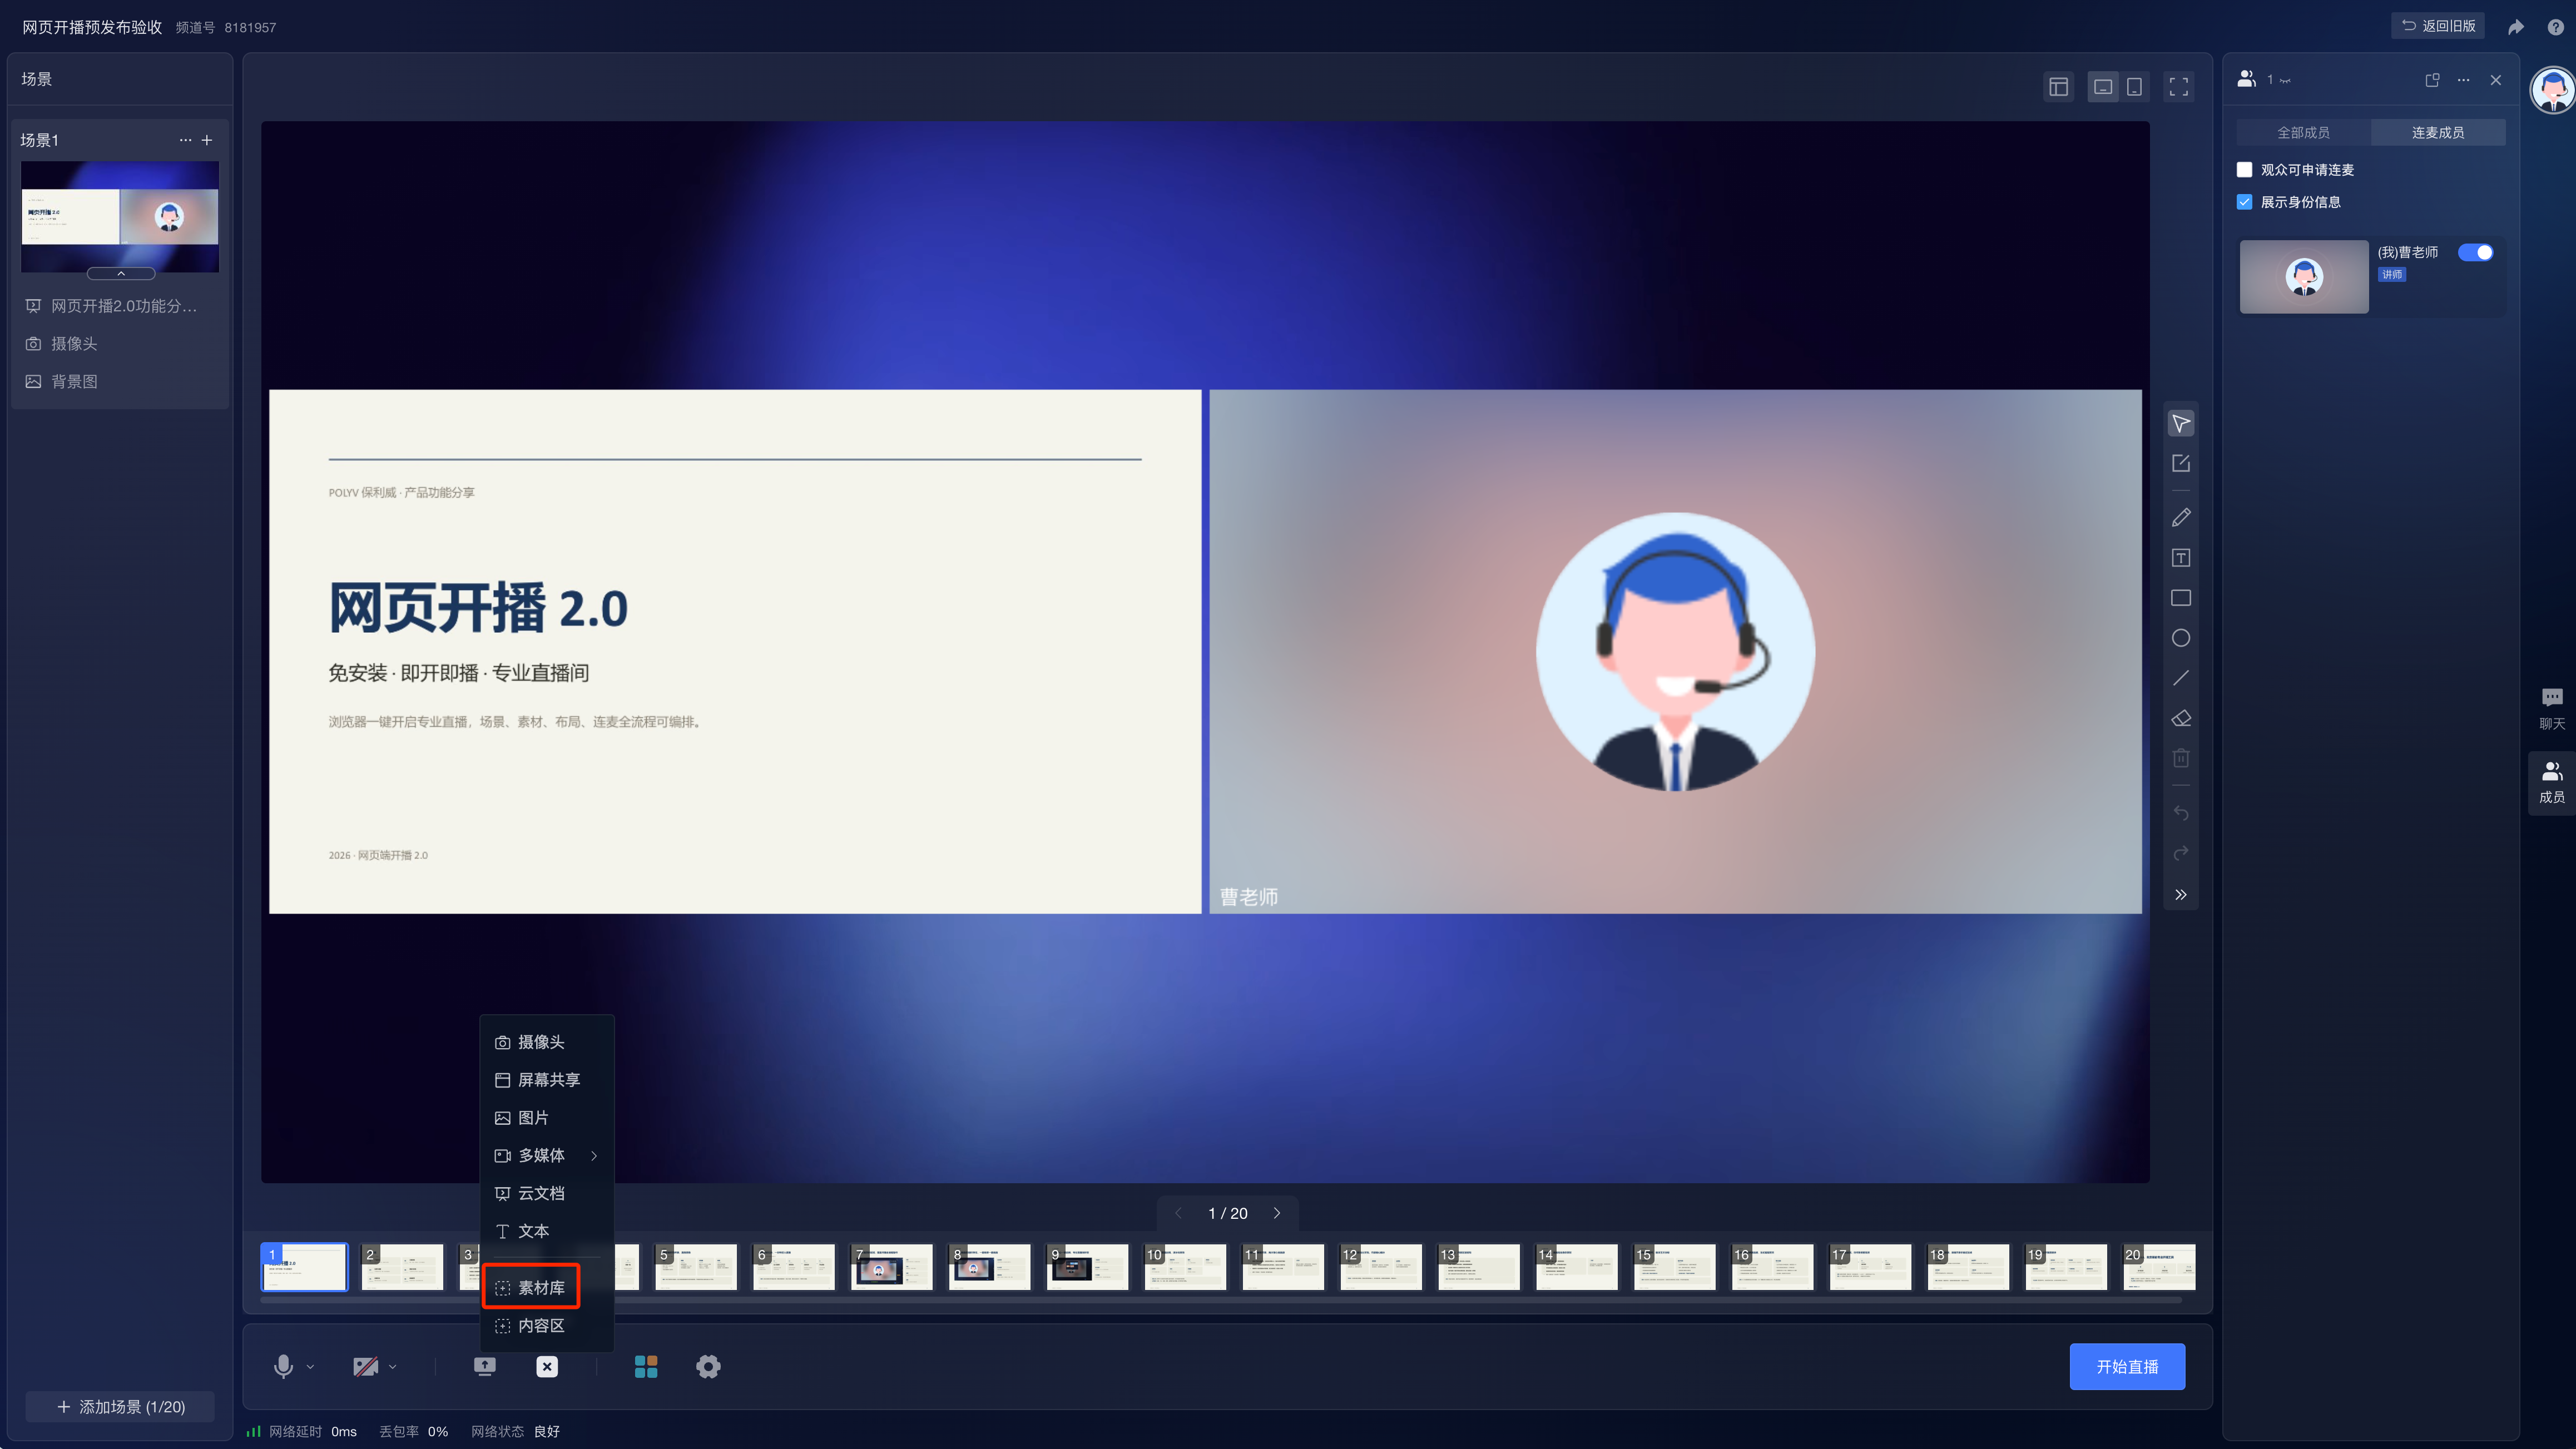The image size is (2576, 1449).
Task: Switch to 全部成员 tab
Action: click(x=2303, y=132)
